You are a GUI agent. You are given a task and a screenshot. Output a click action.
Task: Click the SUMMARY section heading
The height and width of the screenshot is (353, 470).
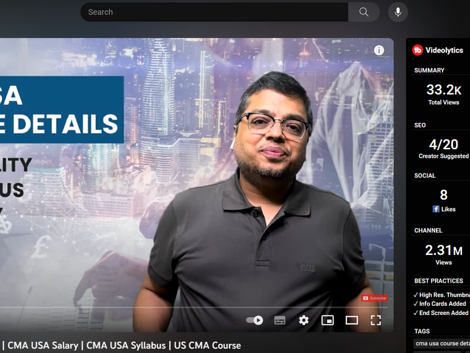(x=429, y=70)
